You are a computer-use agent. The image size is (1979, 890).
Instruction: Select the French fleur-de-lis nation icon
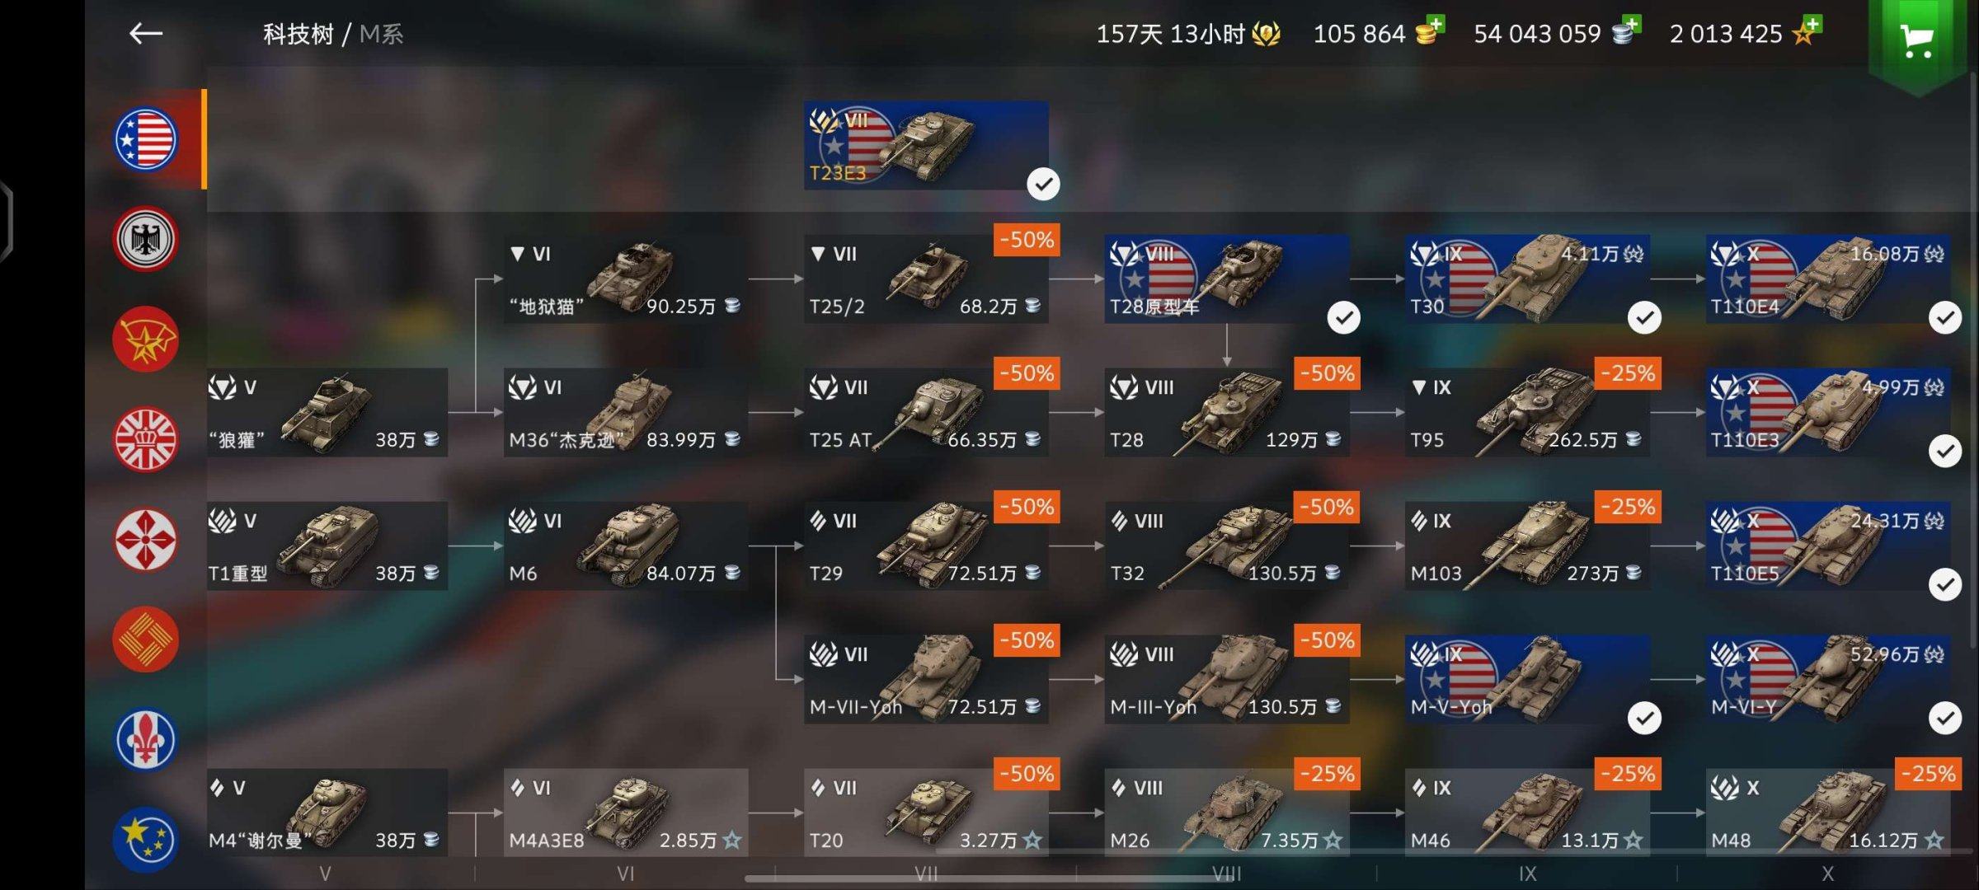tap(146, 739)
